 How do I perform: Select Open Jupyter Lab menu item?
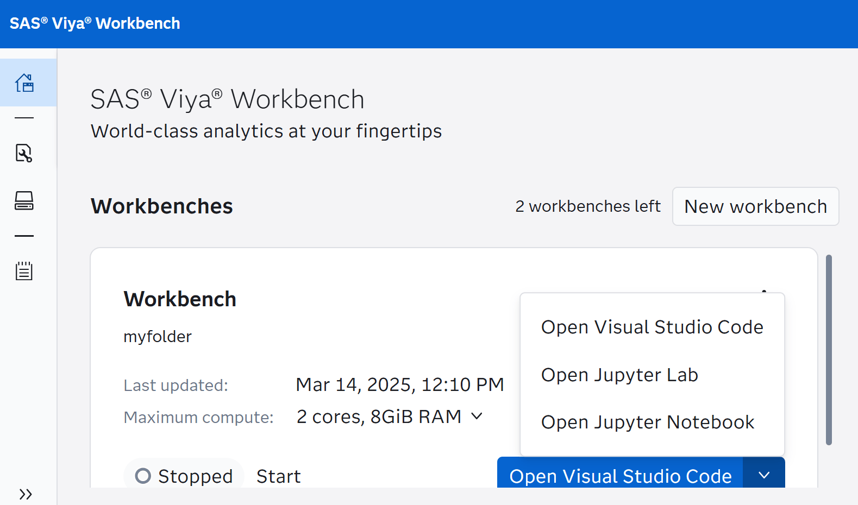pyautogui.click(x=619, y=375)
